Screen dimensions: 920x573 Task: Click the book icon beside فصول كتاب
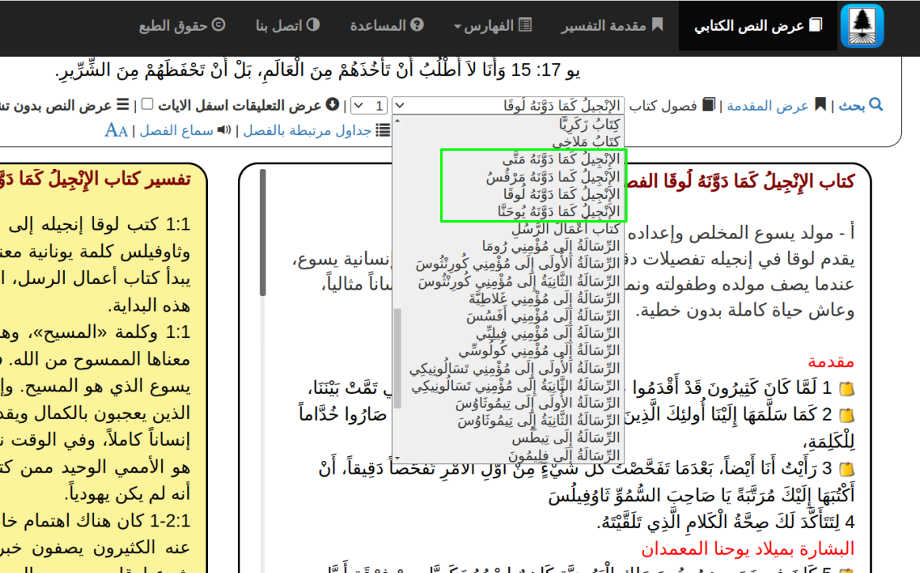[x=709, y=105]
